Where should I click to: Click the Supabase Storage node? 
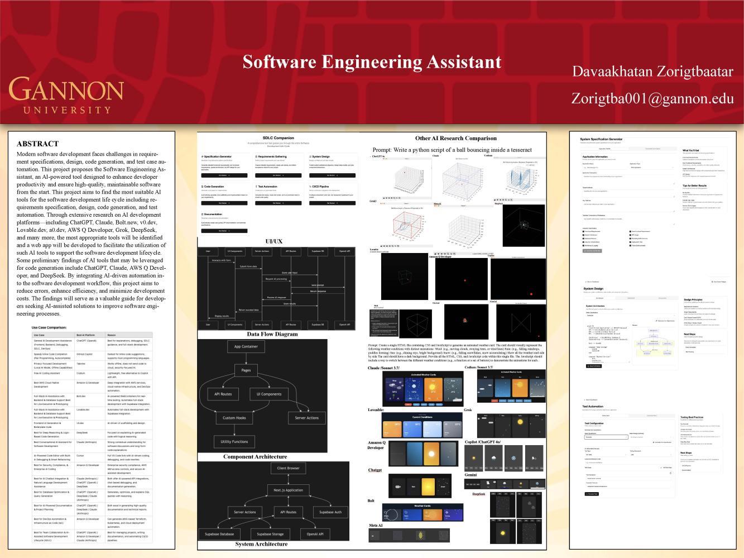(270, 534)
